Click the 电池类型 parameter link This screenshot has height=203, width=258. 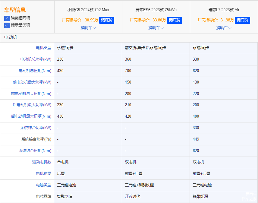click(x=44, y=185)
